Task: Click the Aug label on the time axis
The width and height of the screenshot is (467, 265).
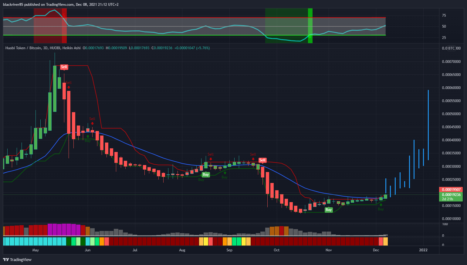Action: (182, 250)
